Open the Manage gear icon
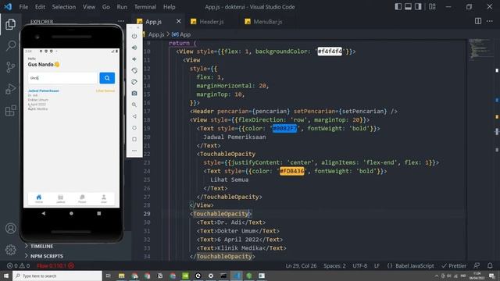This screenshot has height=281, width=500. 10,250
